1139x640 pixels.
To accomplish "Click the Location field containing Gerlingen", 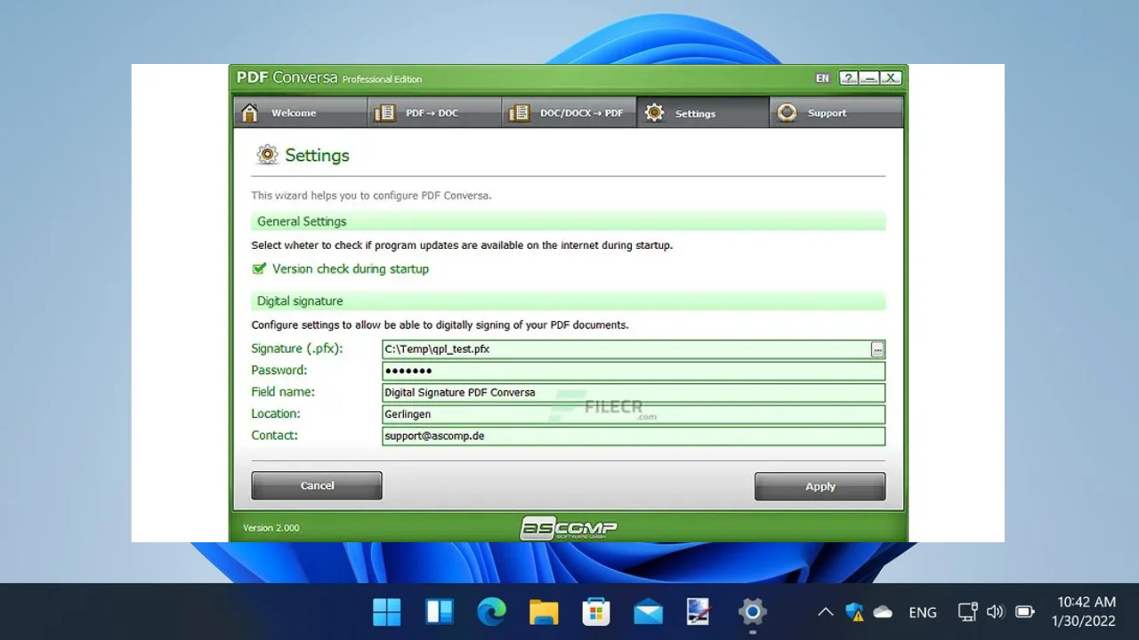I will (x=634, y=414).
